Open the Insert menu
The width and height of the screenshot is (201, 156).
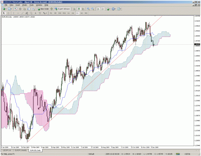(x=18, y=5)
